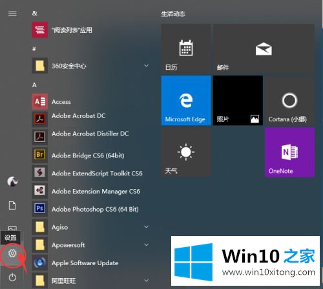The height and width of the screenshot is (289, 323).
Task: Launch the OneNote tile
Action: [289, 152]
